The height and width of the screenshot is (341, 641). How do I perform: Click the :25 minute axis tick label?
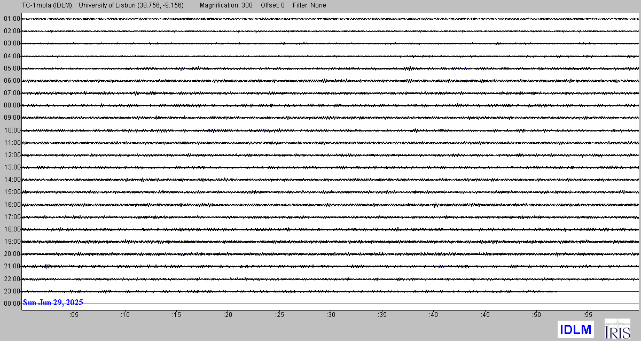[279, 315]
